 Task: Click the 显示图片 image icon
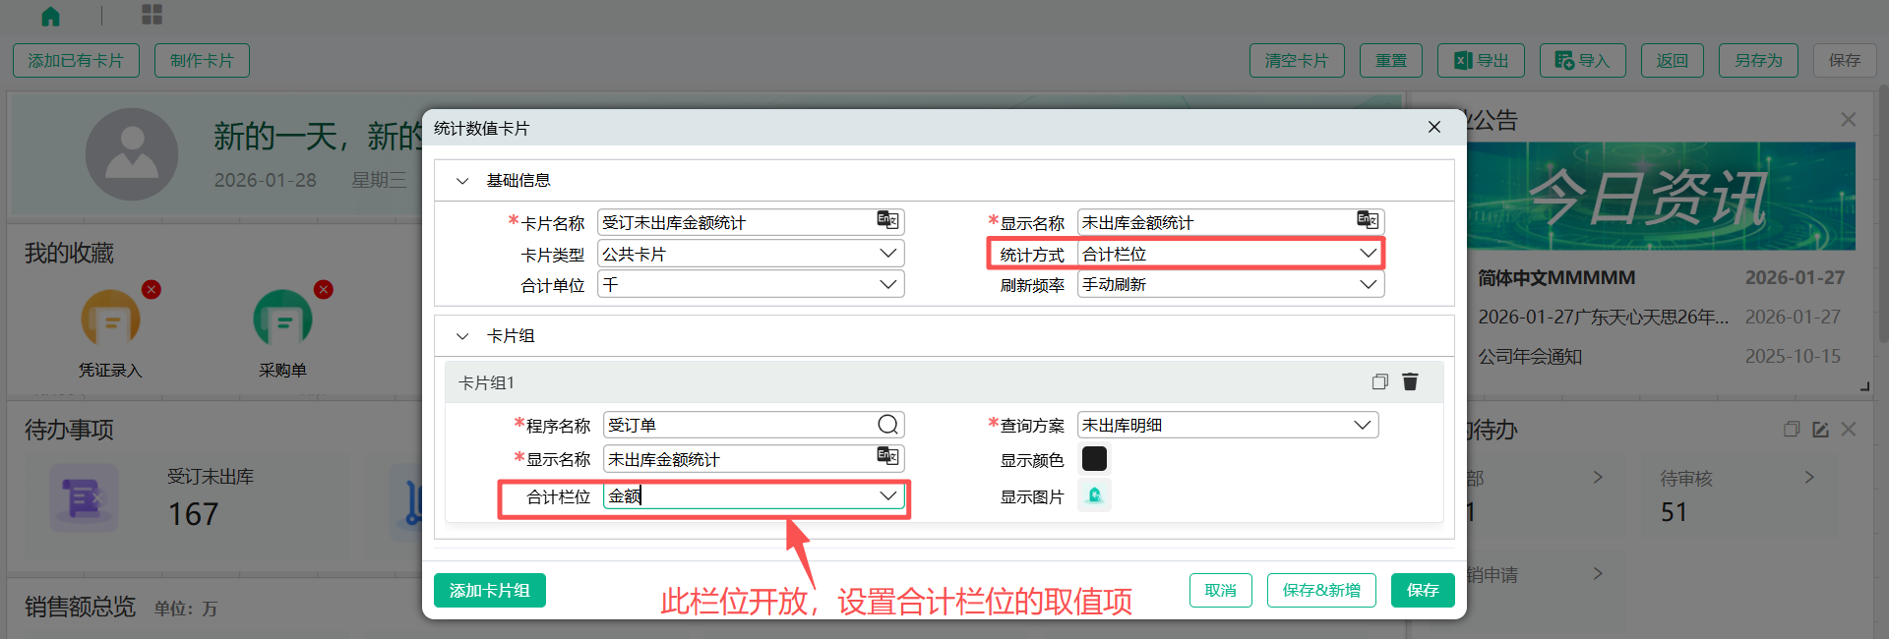coord(1094,495)
